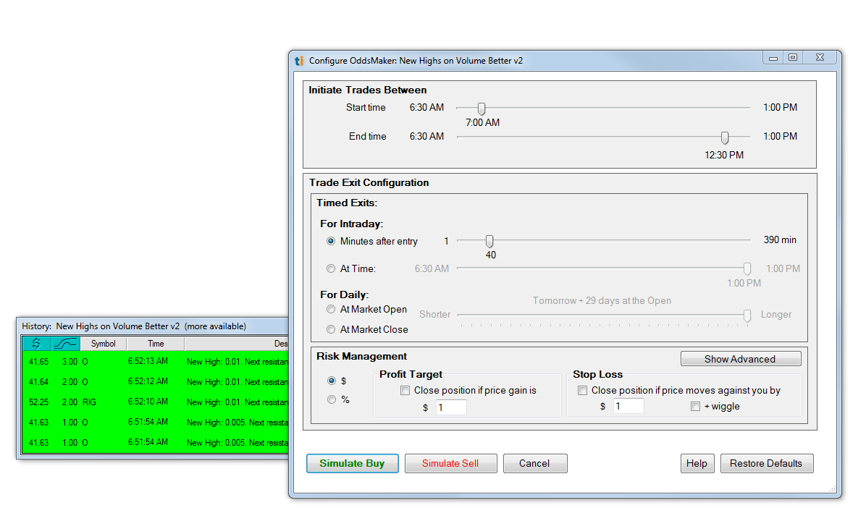Click the resize grip of OddsMaker window
The image size is (866, 513).
click(x=832, y=488)
